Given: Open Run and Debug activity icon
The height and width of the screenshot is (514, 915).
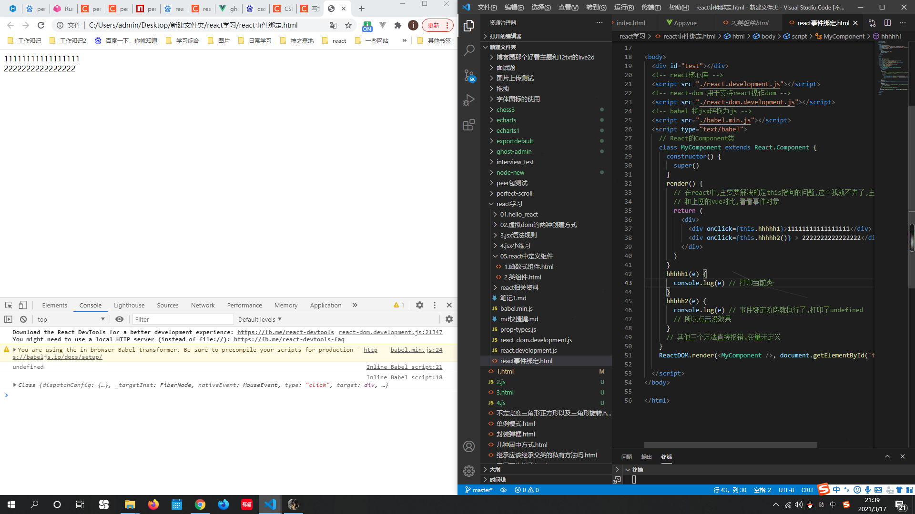Looking at the screenshot, I should 469,100.
